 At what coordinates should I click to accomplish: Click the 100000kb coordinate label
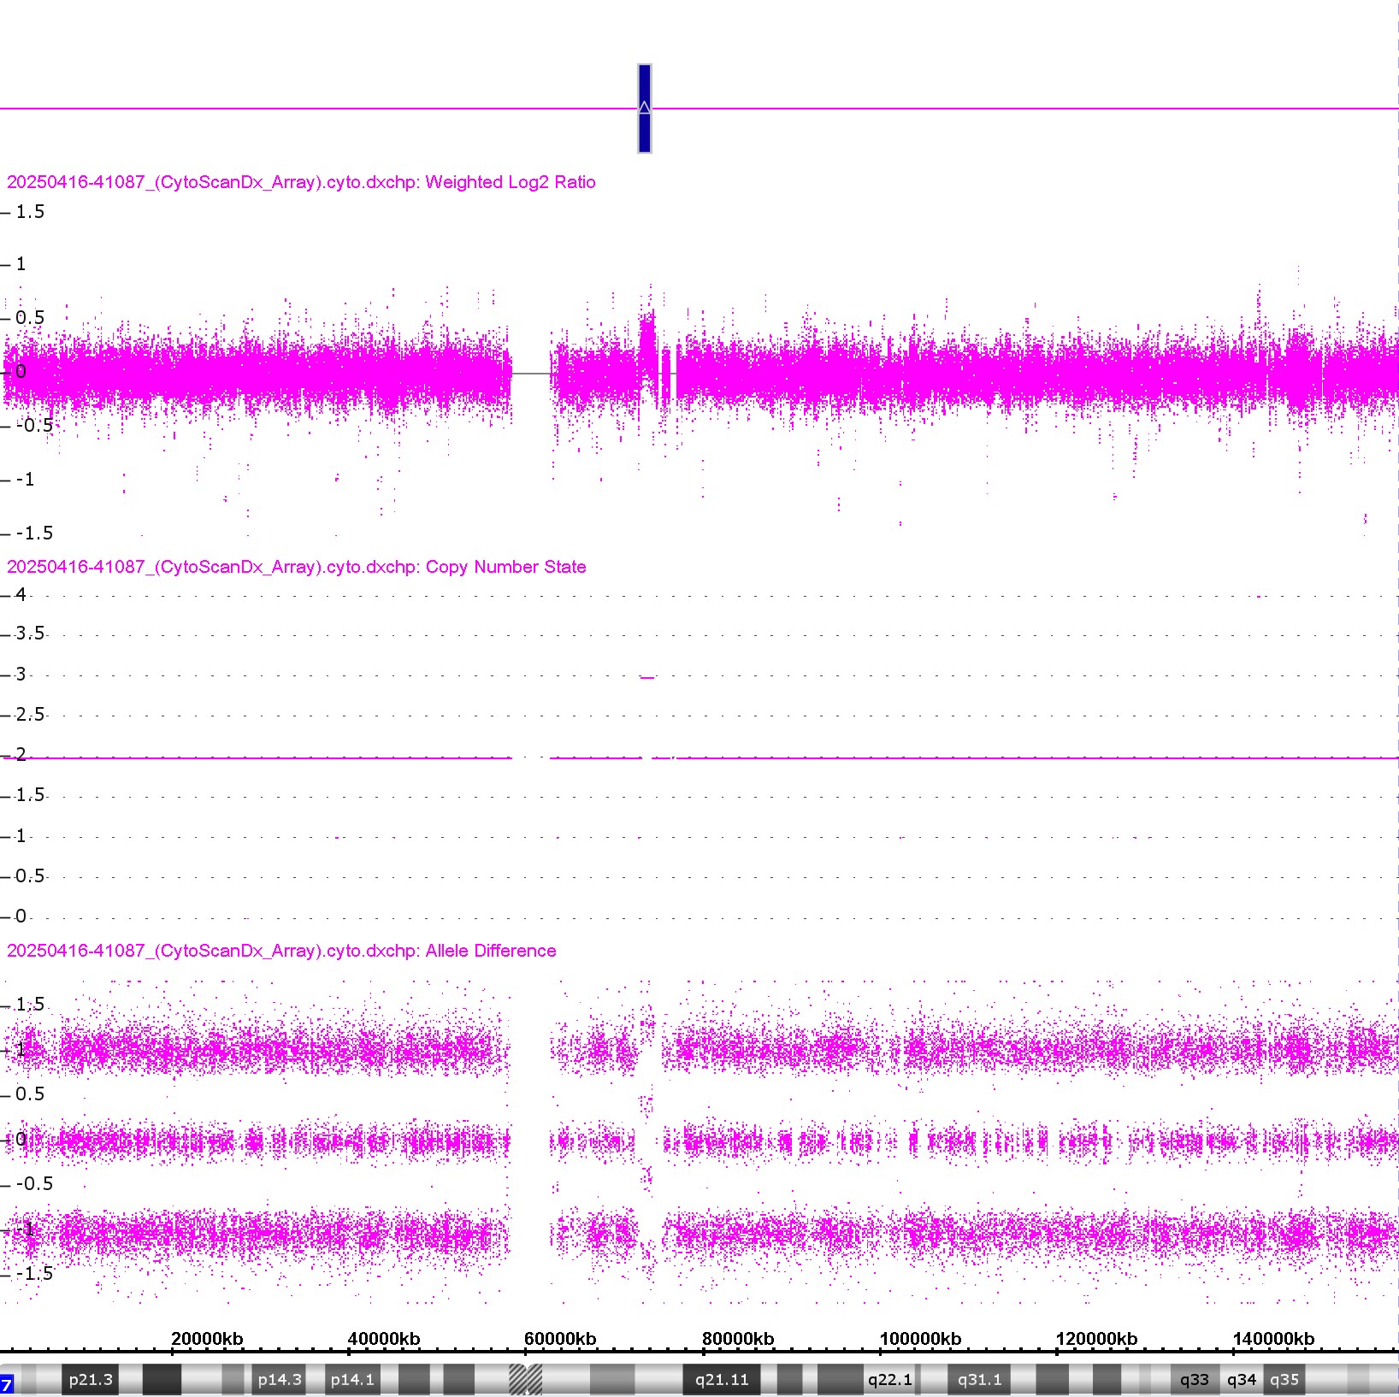[x=920, y=1338]
